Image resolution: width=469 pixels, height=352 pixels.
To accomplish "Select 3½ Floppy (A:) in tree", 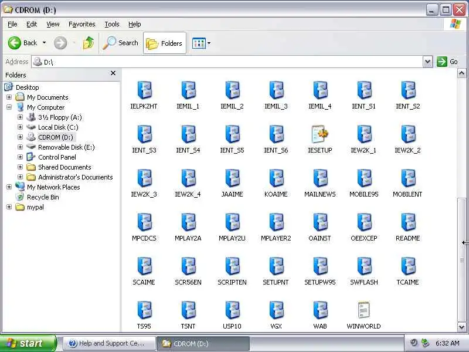I will click(60, 117).
